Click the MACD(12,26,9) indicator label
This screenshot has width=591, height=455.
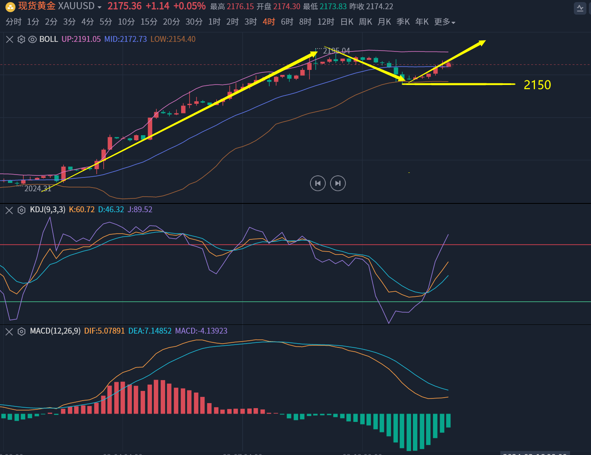55,331
